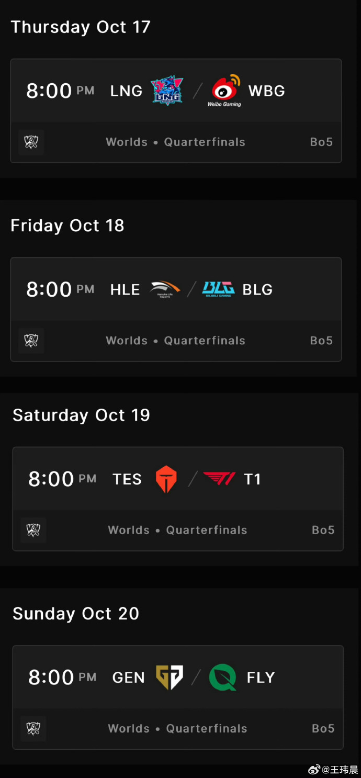Click Worlds Quarterfinals label under HLE match
The height and width of the screenshot is (778, 361).
(175, 341)
